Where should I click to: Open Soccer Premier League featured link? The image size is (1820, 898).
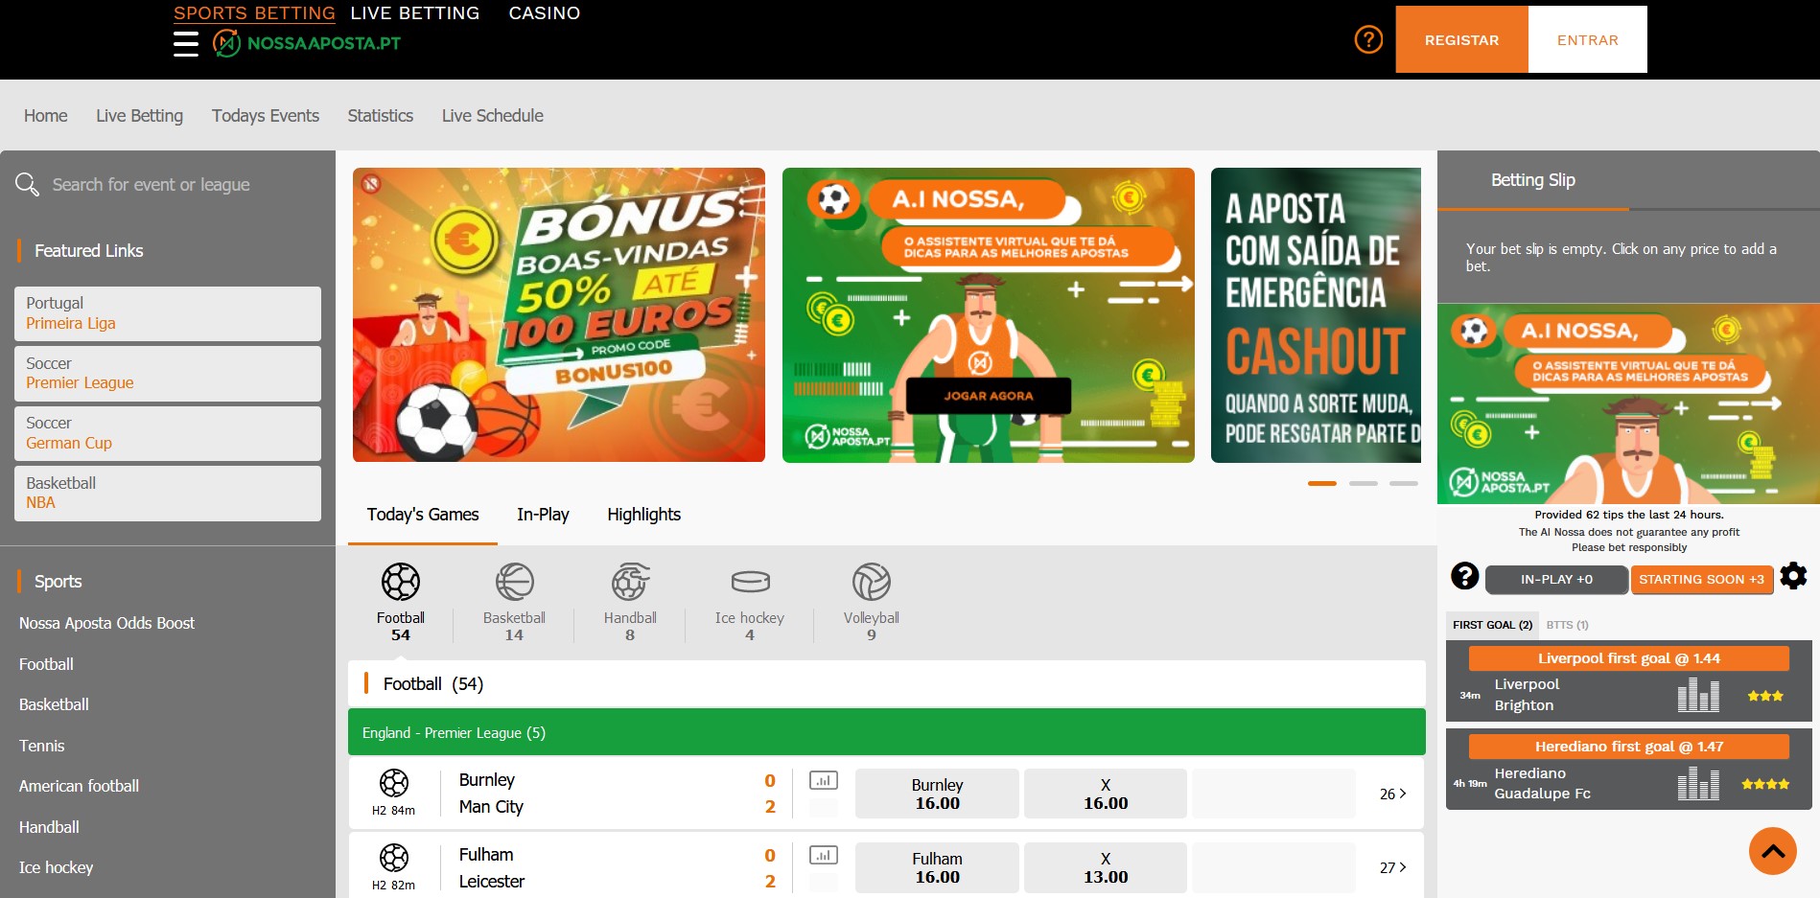click(x=168, y=374)
